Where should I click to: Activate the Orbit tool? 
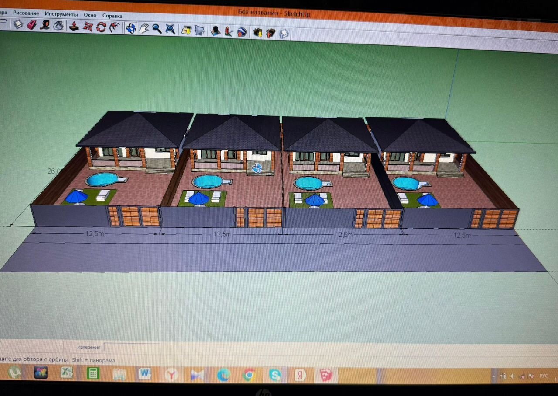coord(130,28)
